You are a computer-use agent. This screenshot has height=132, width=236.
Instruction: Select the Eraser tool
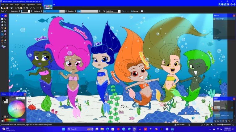click(x=5, y=34)
